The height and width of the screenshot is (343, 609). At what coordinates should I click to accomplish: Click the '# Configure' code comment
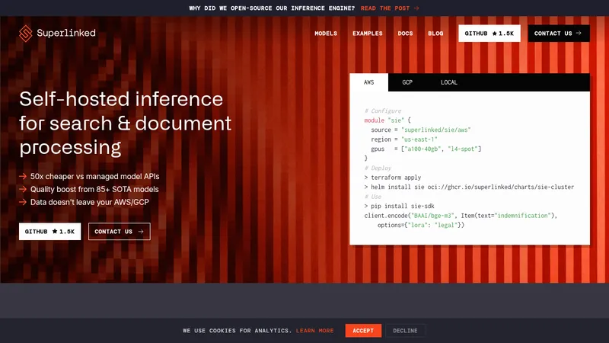click(x=383, y=111)
